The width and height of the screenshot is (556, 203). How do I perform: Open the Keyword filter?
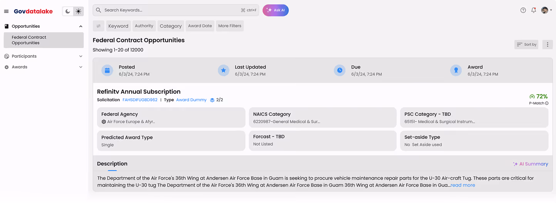[118, 26]
